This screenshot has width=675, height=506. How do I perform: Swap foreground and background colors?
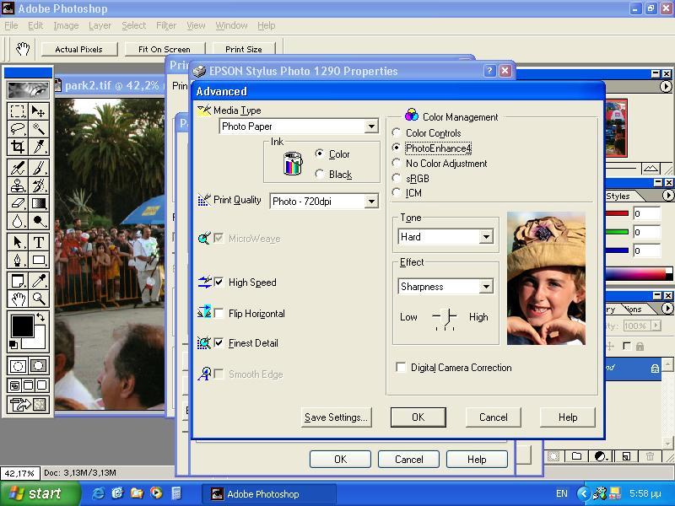(x=40, y=317)
